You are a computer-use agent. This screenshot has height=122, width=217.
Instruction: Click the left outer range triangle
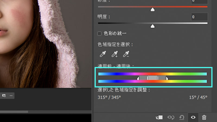pyautogui.click(x=138, y=78)
